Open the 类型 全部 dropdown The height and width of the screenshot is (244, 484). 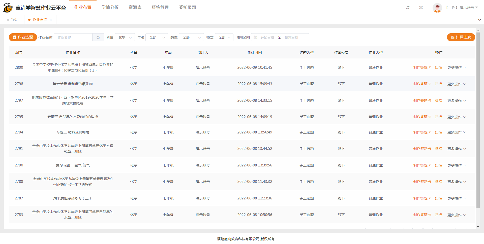191,37
